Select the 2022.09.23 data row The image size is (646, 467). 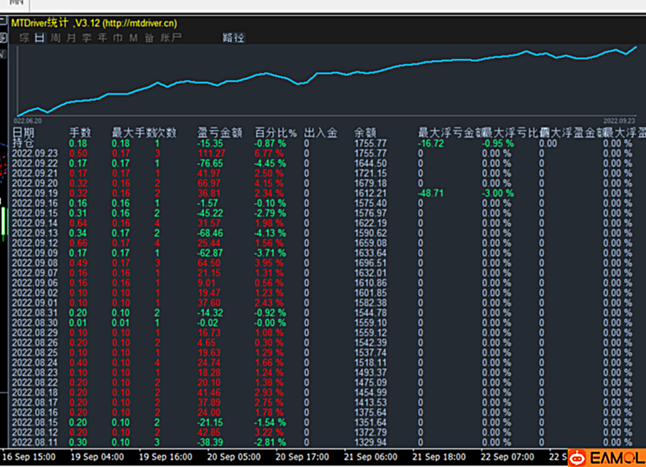tap(33, 153)
